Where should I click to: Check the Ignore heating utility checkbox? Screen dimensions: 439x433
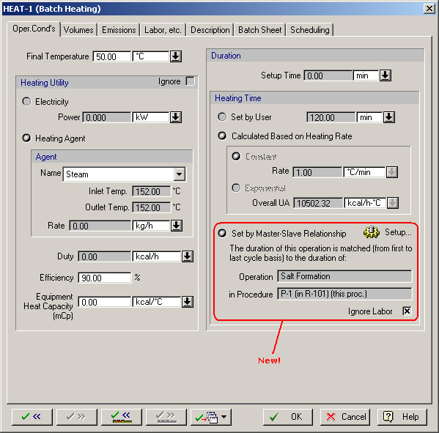coord(191,81)
